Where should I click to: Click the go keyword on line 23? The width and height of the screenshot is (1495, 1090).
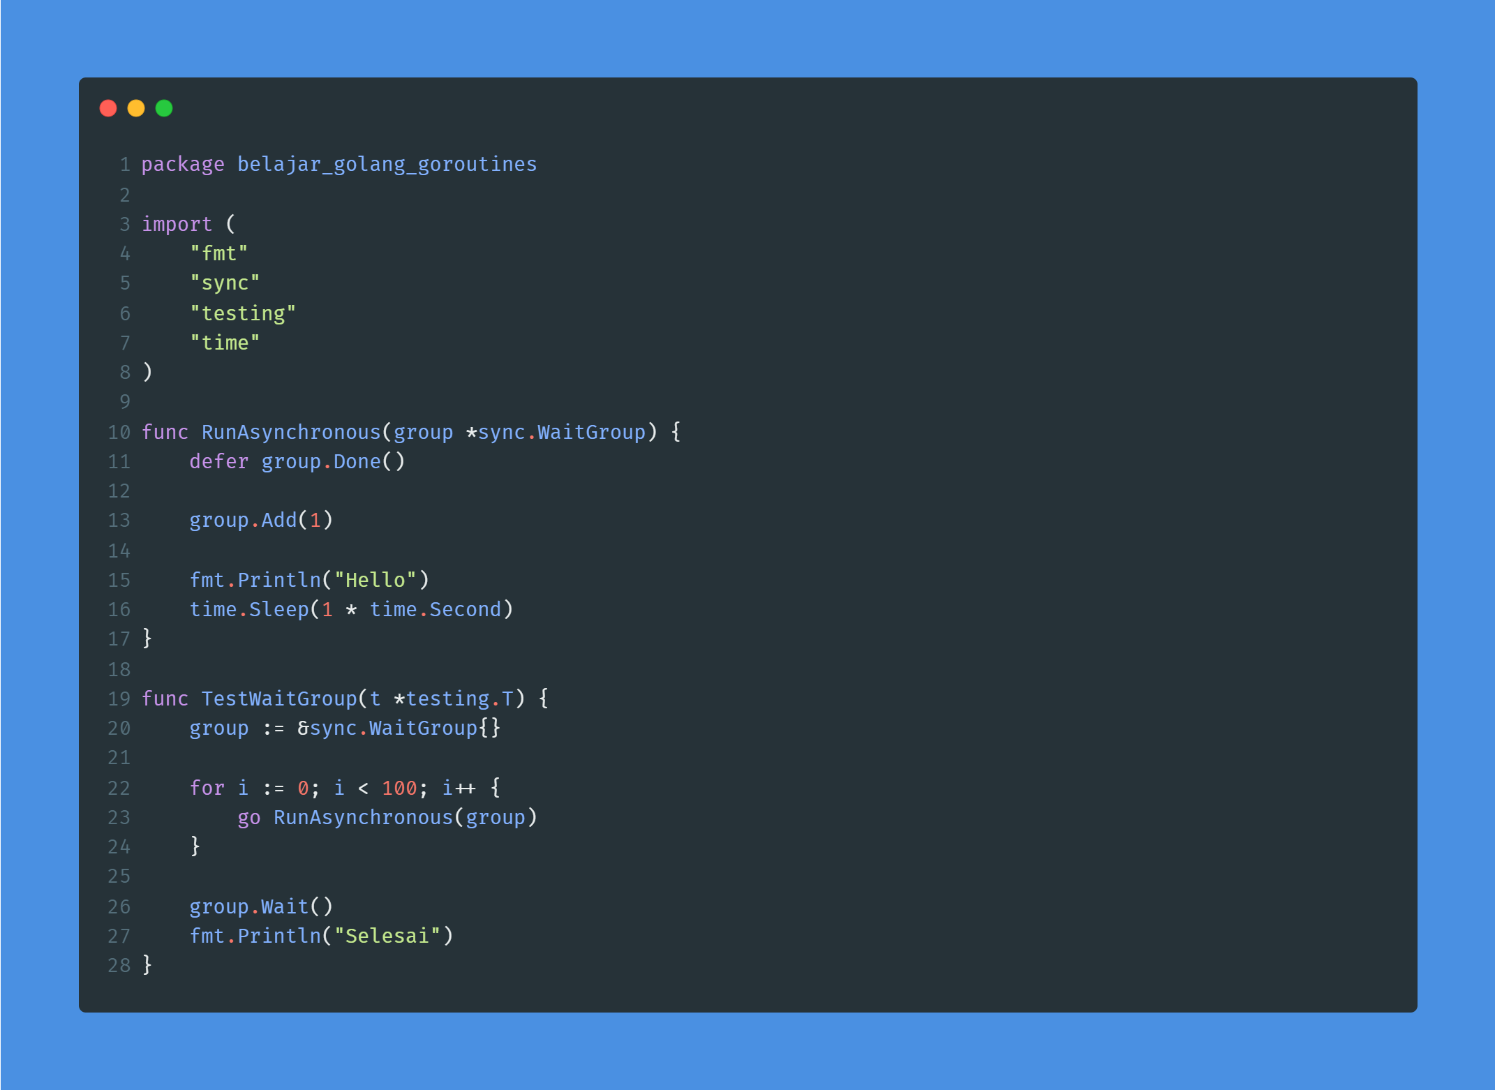[x=249, y=818]
